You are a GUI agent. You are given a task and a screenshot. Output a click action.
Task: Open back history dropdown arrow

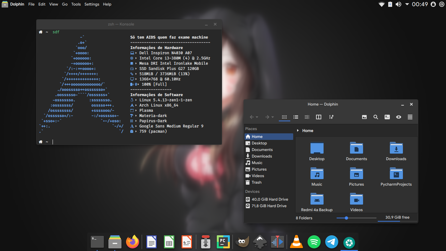pyautogui.click(x=257, y=117)
